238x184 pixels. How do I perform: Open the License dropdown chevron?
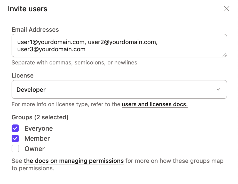(x=218, y=89)
